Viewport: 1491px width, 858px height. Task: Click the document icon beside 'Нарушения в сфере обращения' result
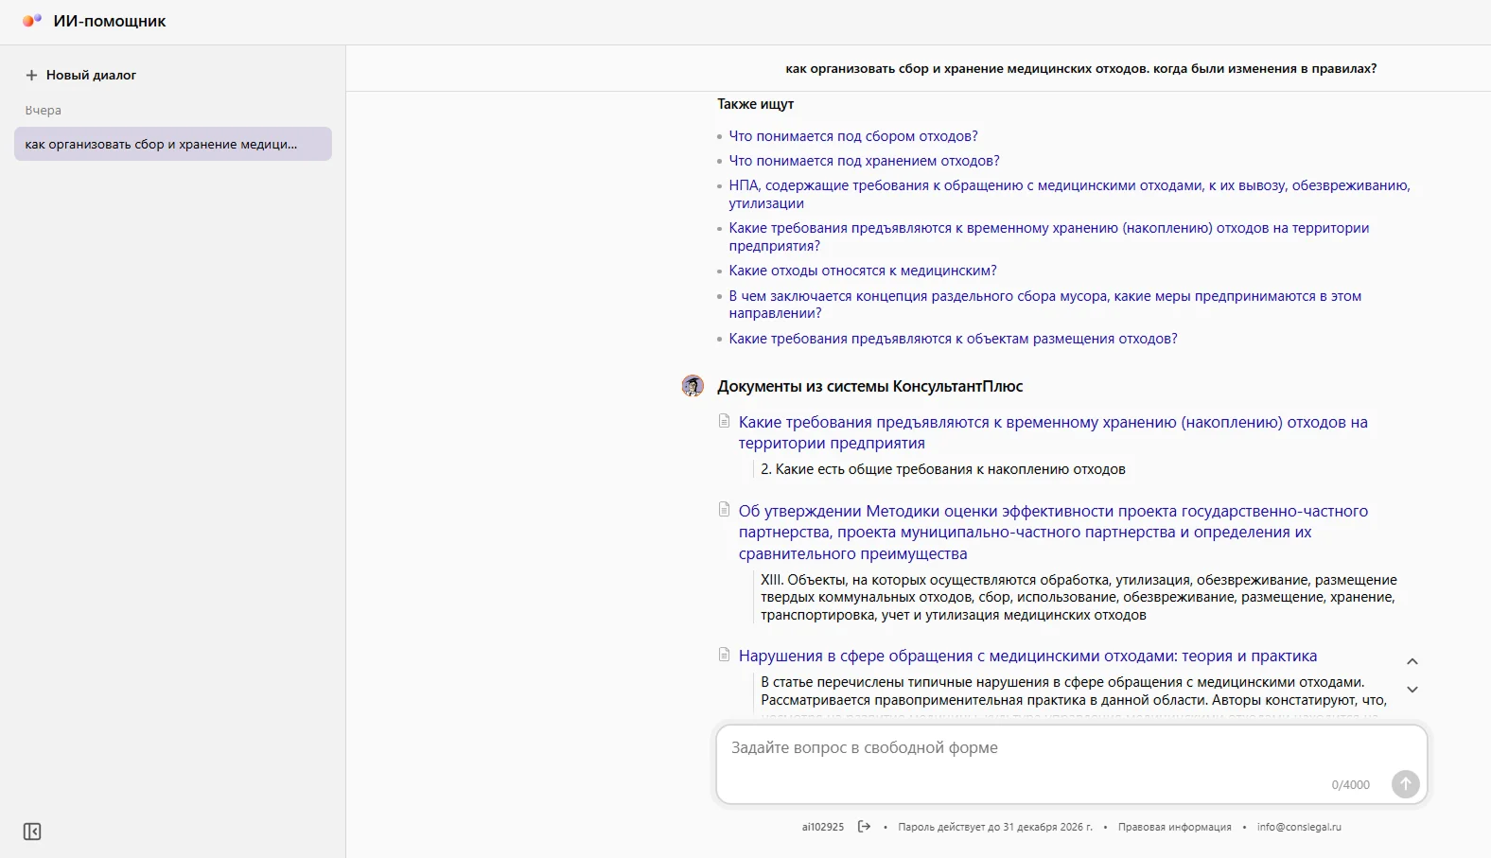725,655
